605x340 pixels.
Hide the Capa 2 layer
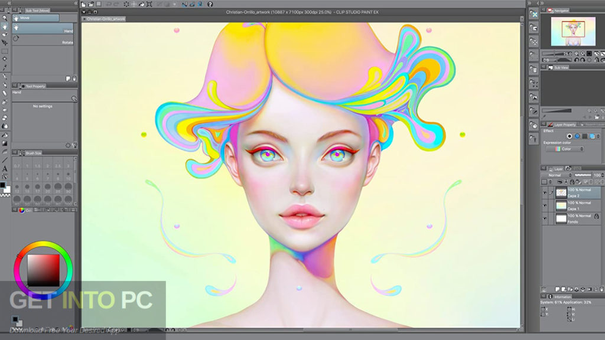click(x=544, y=192)
